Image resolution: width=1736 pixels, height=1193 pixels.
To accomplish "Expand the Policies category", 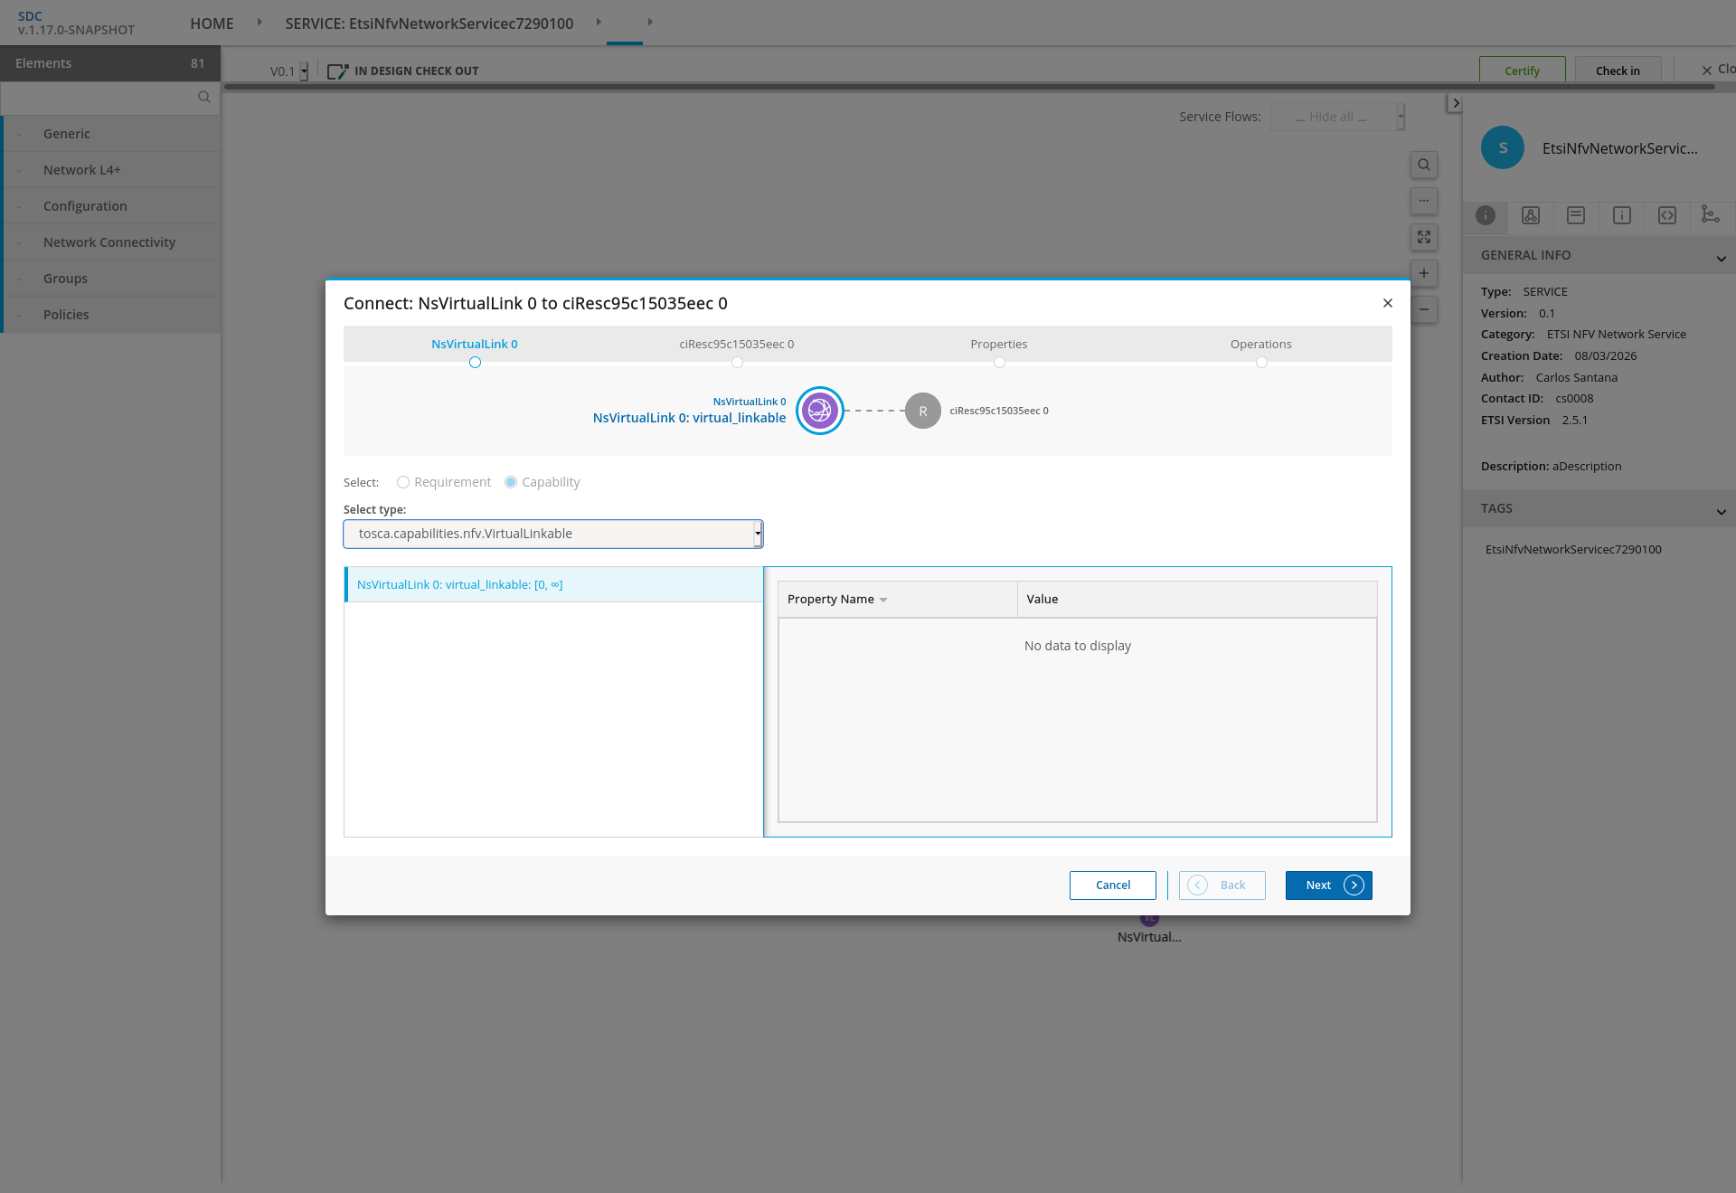I will (x=111, y=315).
